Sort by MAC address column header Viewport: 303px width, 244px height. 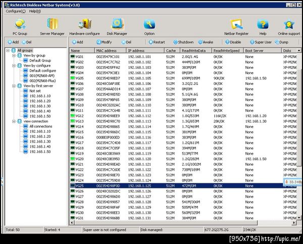(110, 51)
